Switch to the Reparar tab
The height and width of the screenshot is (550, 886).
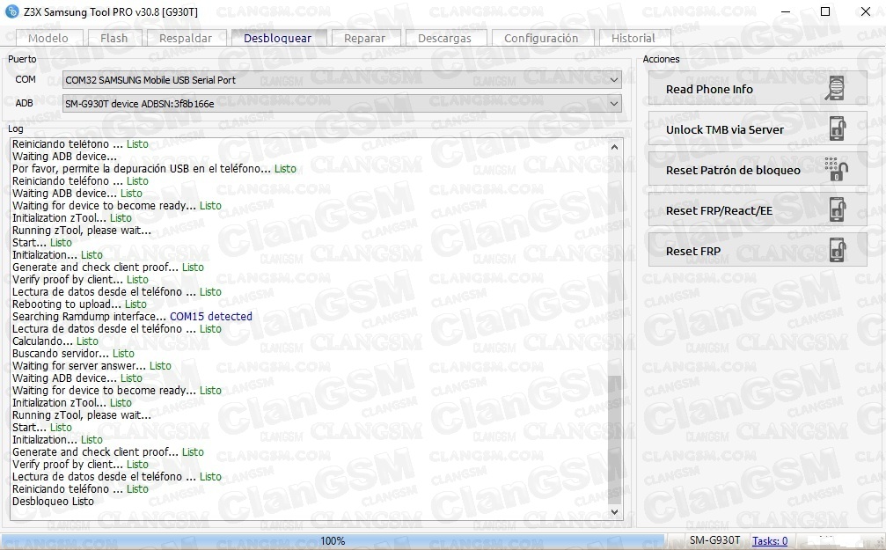[365, 38]
